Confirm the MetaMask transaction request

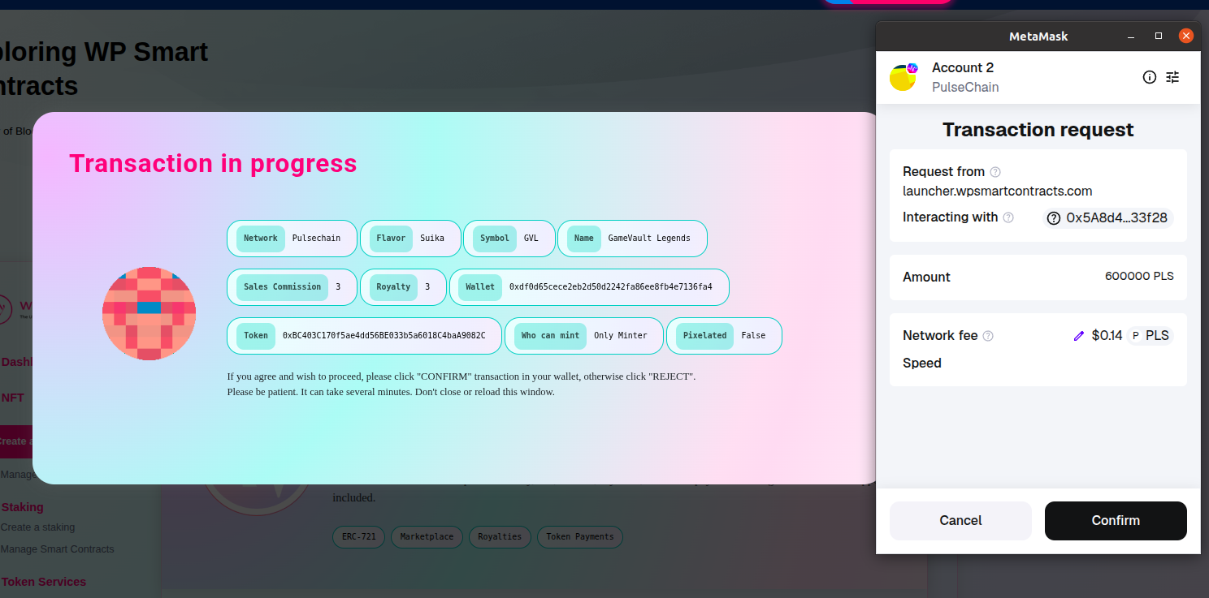point(1115,520)
